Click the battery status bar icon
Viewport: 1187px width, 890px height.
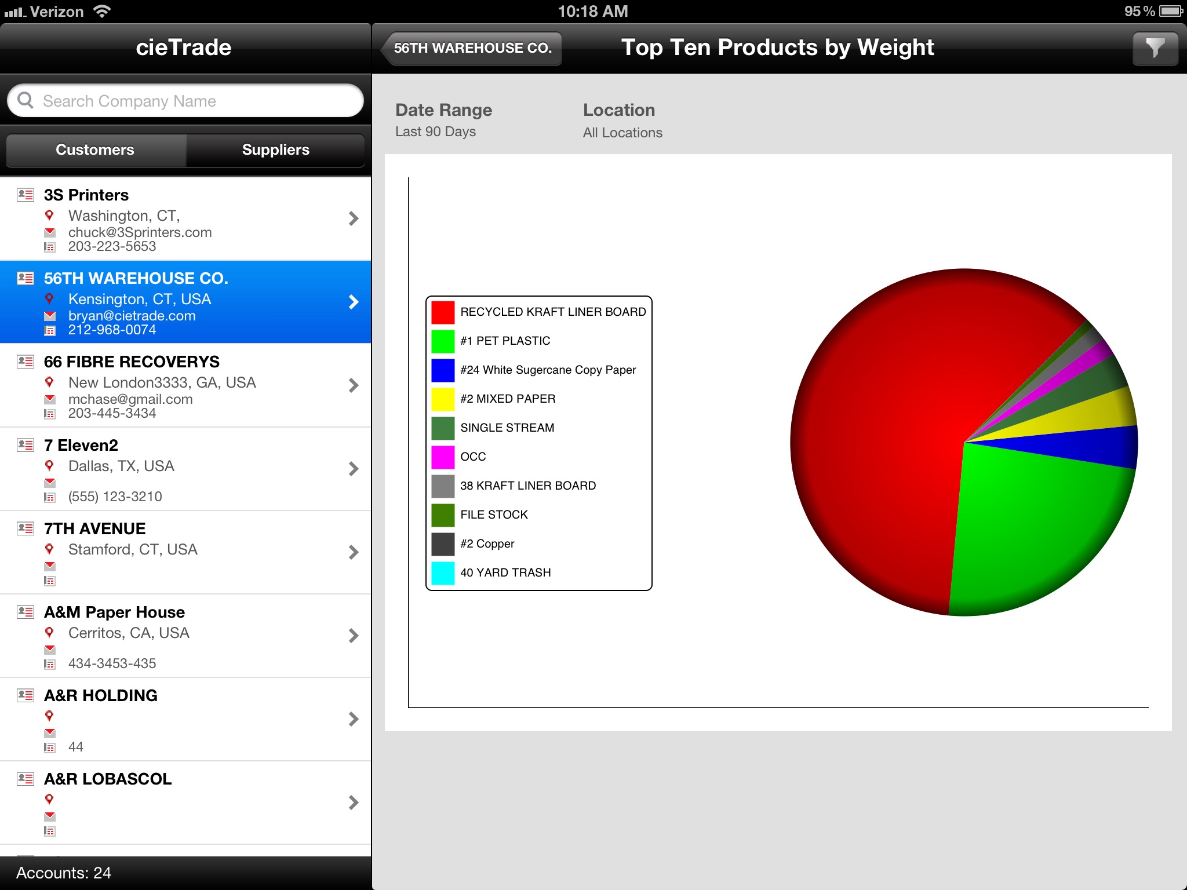coord(1171,11)
